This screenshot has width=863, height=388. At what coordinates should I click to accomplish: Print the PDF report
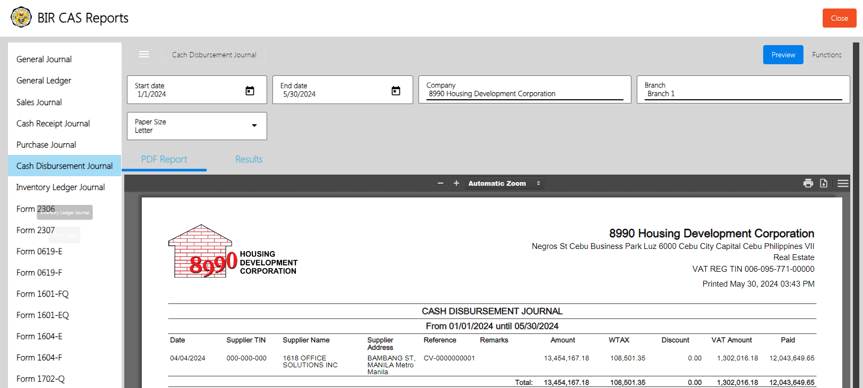click(808, 183)
